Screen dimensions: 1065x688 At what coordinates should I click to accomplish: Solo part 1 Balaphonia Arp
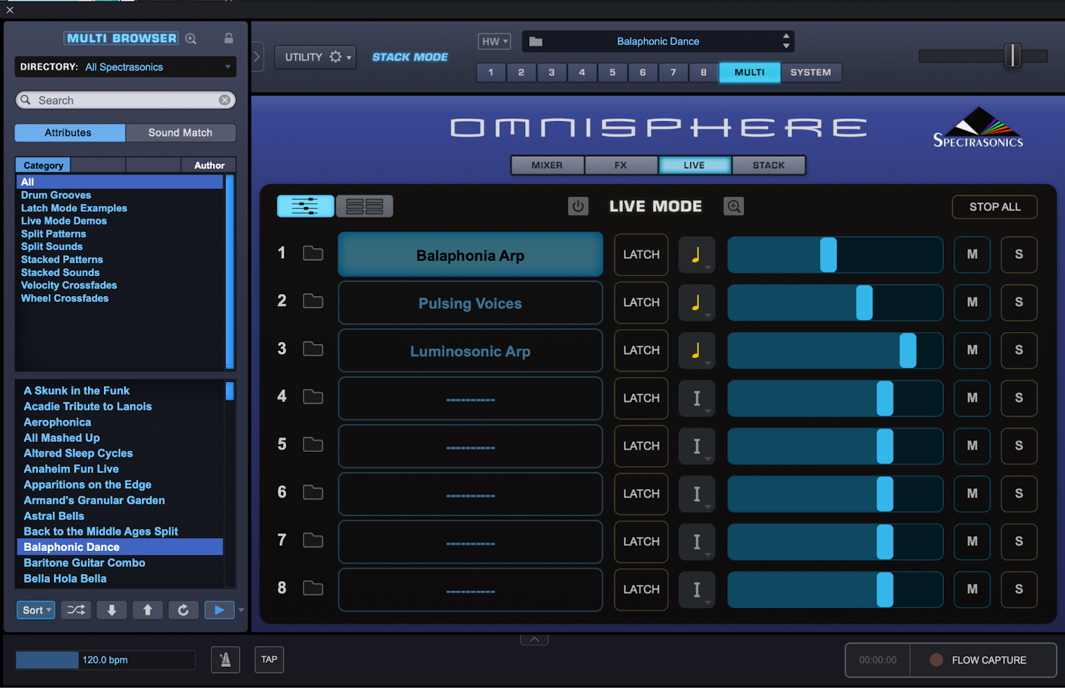pos(1019,254)
